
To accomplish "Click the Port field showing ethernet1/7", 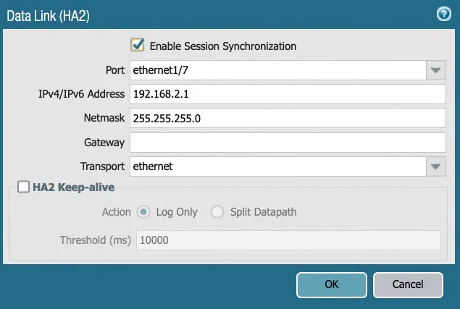I will click(276, 70).
